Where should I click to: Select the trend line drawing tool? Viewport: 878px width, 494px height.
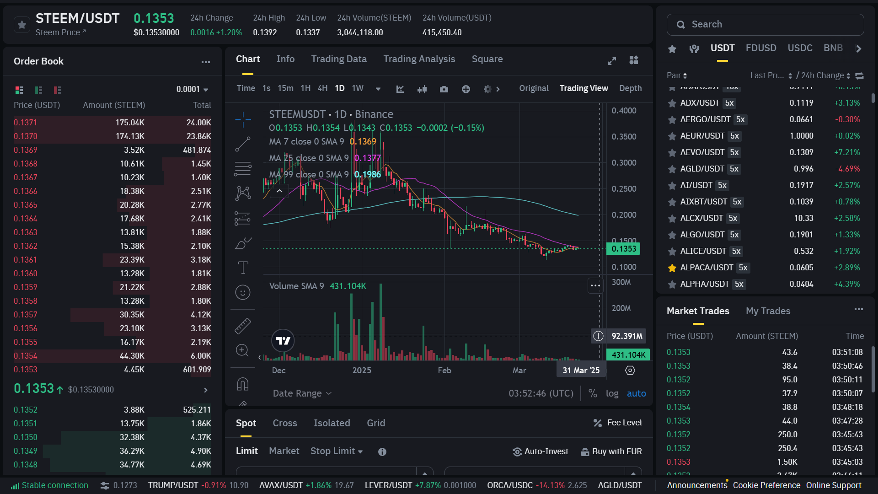[x=243, y=144]
